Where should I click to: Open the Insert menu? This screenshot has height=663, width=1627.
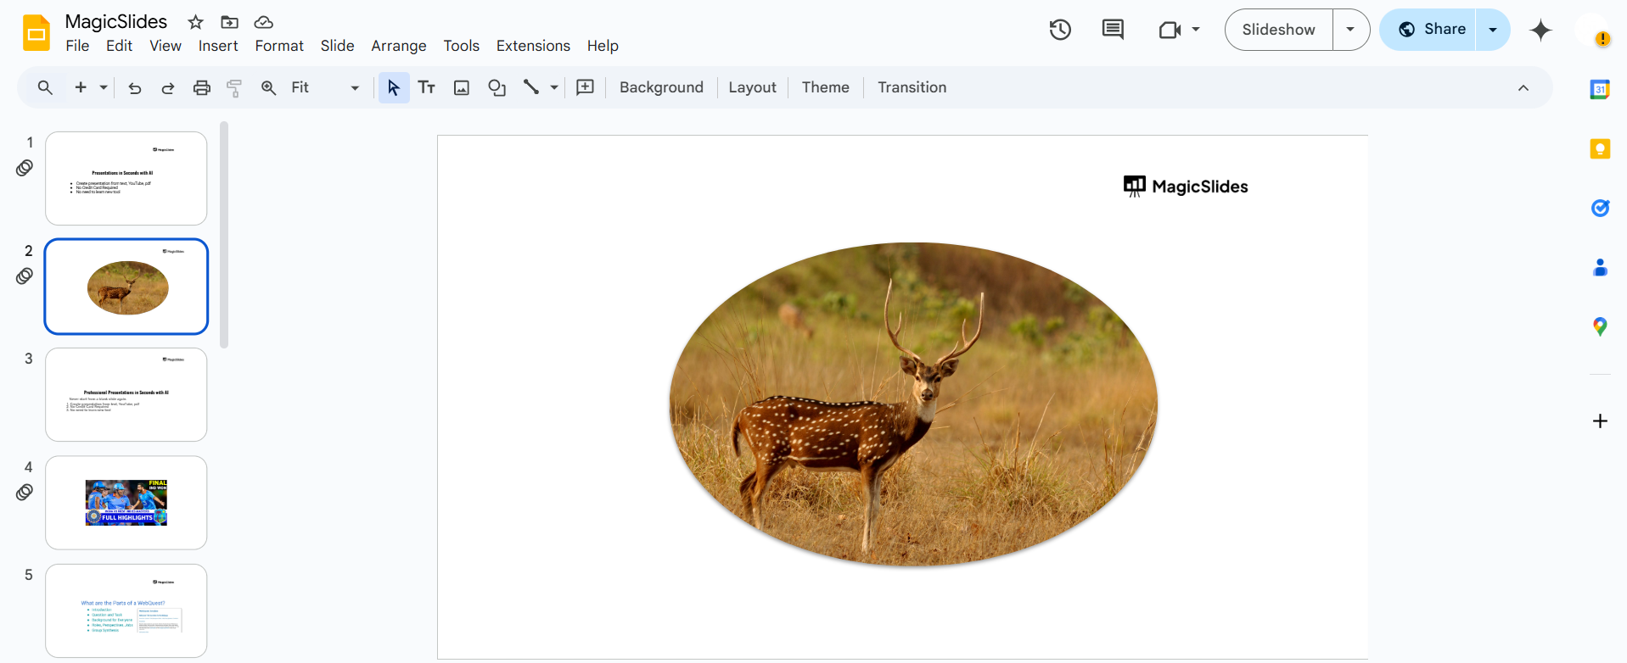218,46
